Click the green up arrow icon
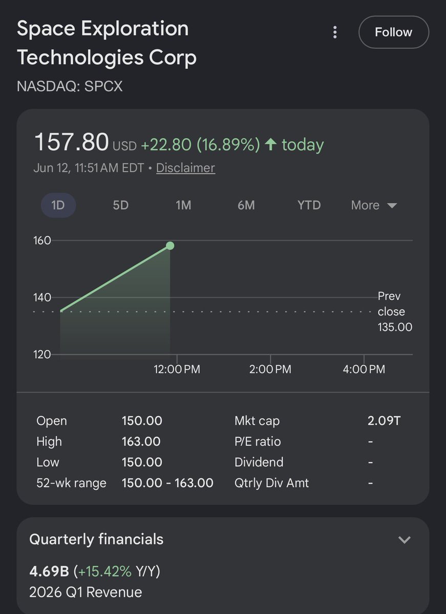The width and height of the screenshot is (446, 614). click(x=271, y=145)
